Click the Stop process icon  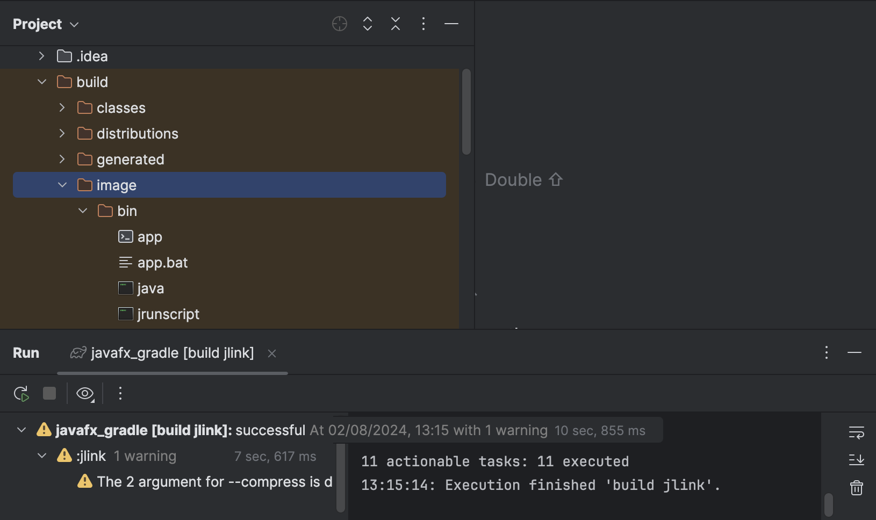(49, 393)
